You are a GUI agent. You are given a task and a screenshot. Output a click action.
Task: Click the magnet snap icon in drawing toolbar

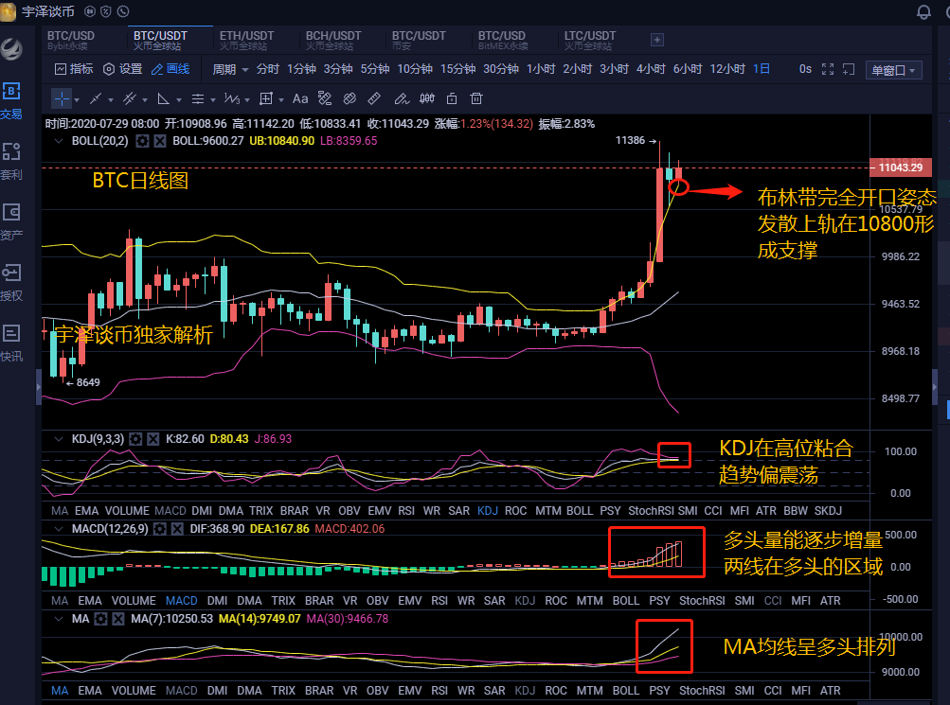point(323,98)
